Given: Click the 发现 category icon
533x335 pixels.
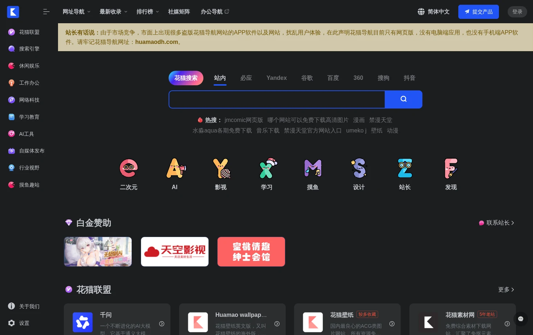Looking at the screenshot, I should click(451, 168).
